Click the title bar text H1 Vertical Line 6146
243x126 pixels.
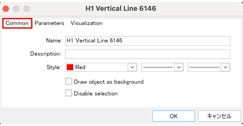point(121,8)
